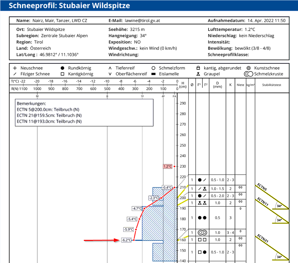Select the Oberflächenreif V symbol in legend
Image resolution: width=298 pixels, height=263 pixels.
(110, 74)
